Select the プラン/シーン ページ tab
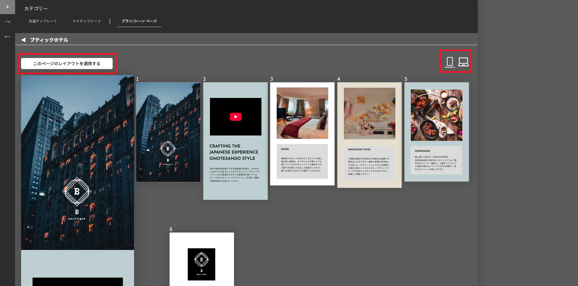Screen dimensions: 578x286 [139, 21]
